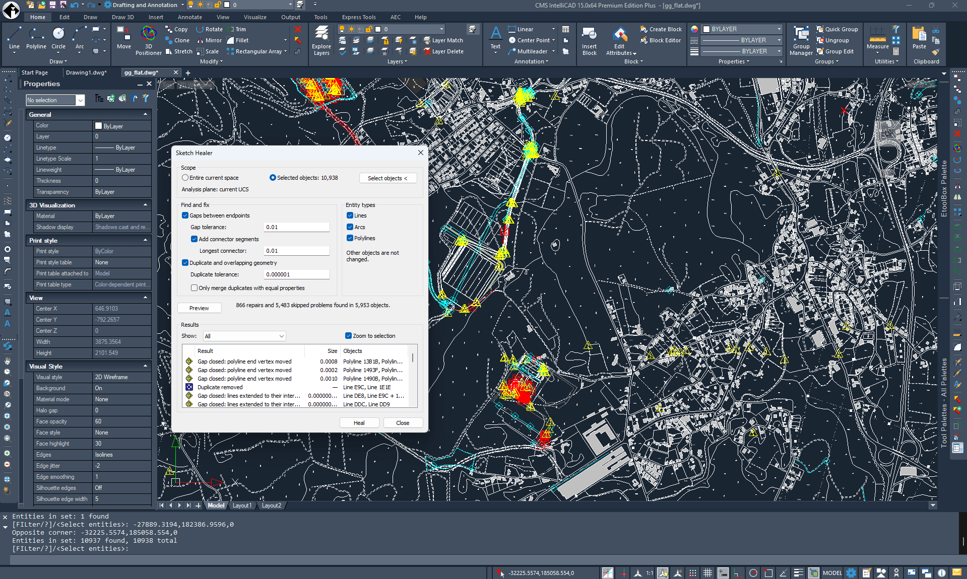The image size is (967, 579).
Task: Select the Polyline tool
Action: coord(36,39)
